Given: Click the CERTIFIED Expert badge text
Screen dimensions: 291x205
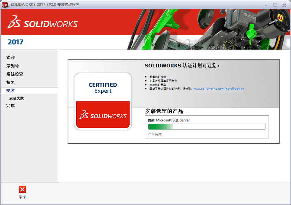Looking at the screenshot, I should [x=103, y=88].
